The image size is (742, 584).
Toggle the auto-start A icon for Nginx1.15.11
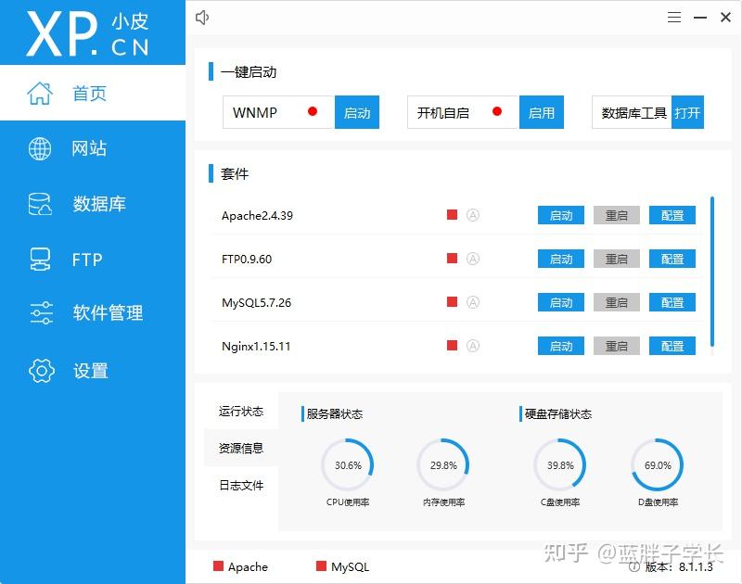pos(473,346)
